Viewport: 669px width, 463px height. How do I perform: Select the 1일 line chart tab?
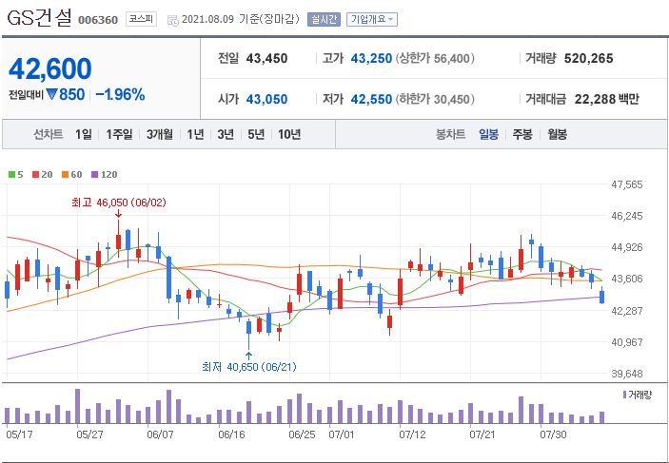coord(83,135)
